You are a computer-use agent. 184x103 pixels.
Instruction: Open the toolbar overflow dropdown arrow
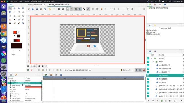[x=140, y=9]
